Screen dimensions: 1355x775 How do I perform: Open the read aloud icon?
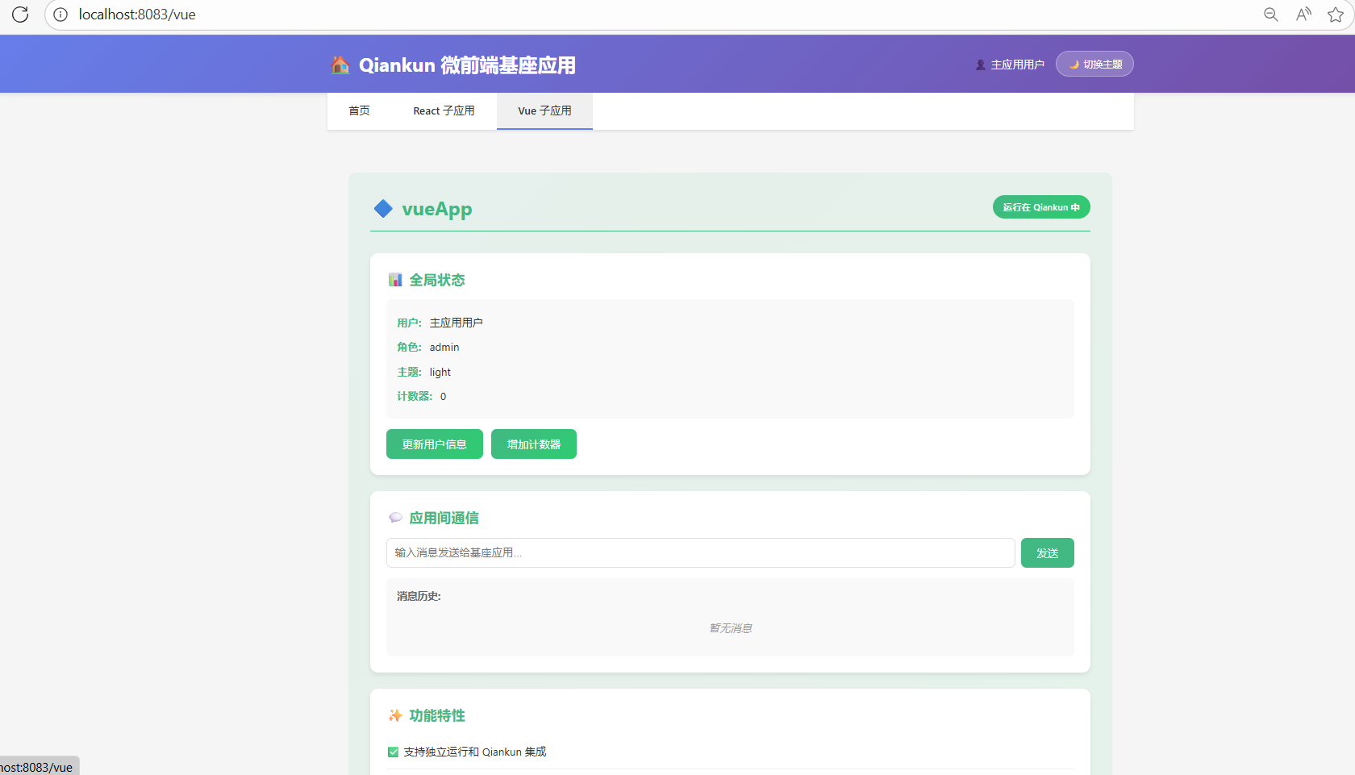pos(1303,15)
